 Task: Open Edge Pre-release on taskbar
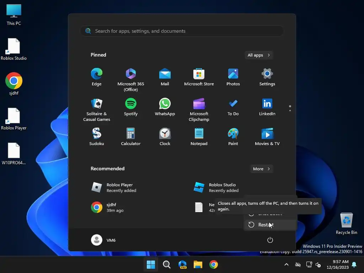(182, 264)
